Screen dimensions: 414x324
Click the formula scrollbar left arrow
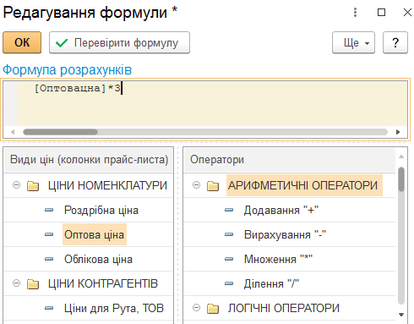pyautogui.click(x=13, y=132)
